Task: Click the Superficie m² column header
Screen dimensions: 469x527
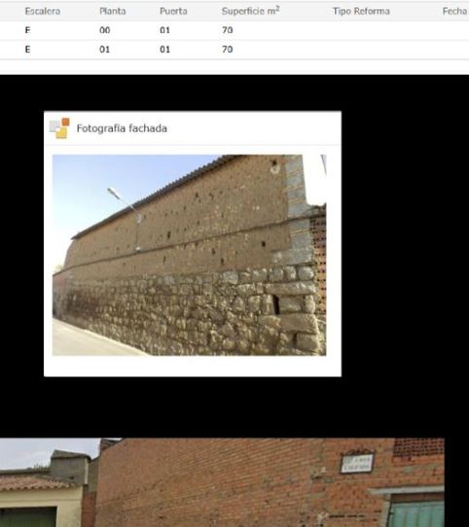Action: (251, 11)
